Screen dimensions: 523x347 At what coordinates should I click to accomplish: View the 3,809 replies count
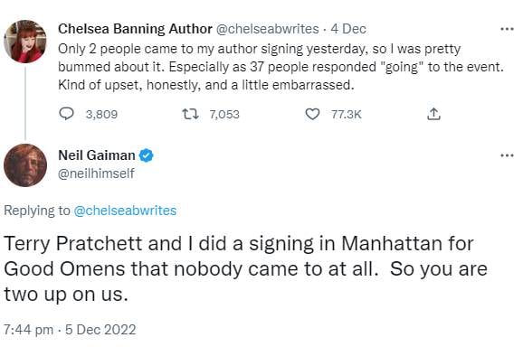point(101,115)
